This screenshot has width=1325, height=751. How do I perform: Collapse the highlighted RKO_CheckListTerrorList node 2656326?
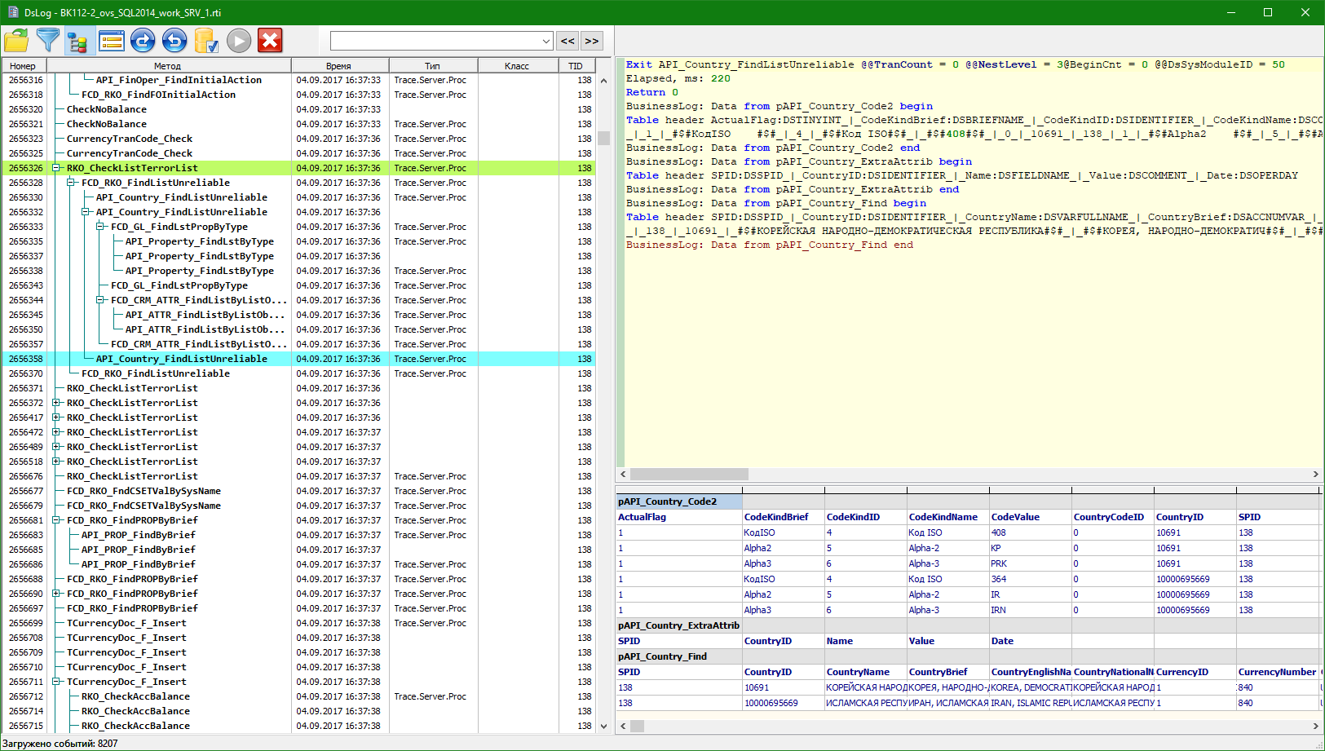pos(56,168)
